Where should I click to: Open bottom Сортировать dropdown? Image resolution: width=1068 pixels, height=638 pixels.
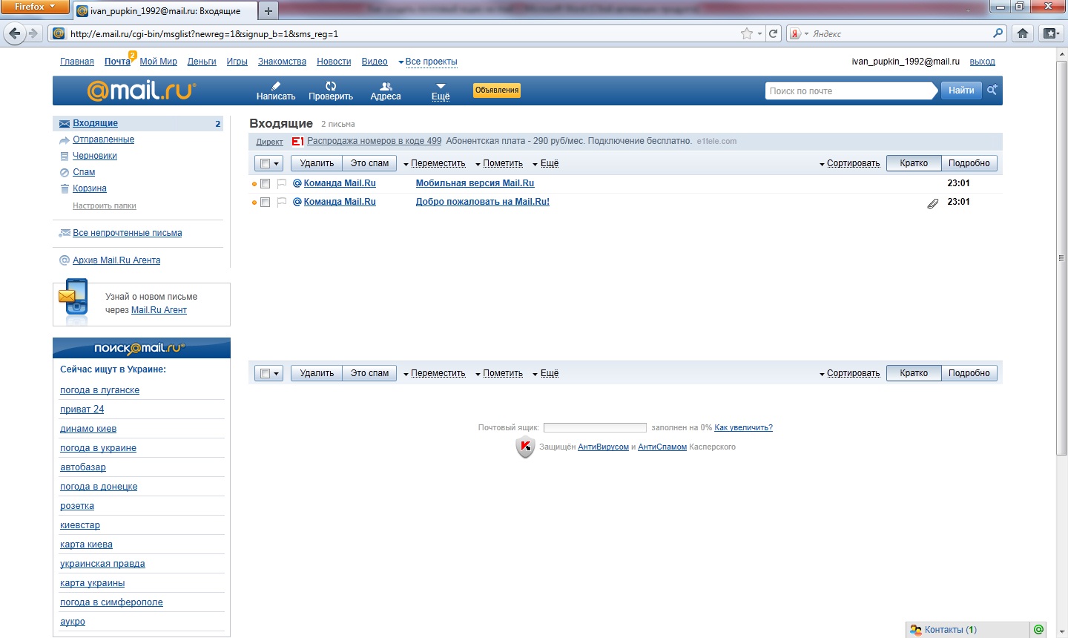tap(849, 373)
